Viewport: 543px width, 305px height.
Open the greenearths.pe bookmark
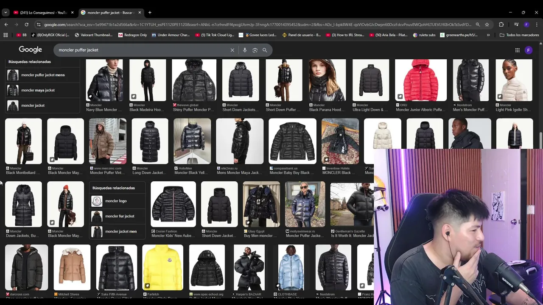click(459, 35)
